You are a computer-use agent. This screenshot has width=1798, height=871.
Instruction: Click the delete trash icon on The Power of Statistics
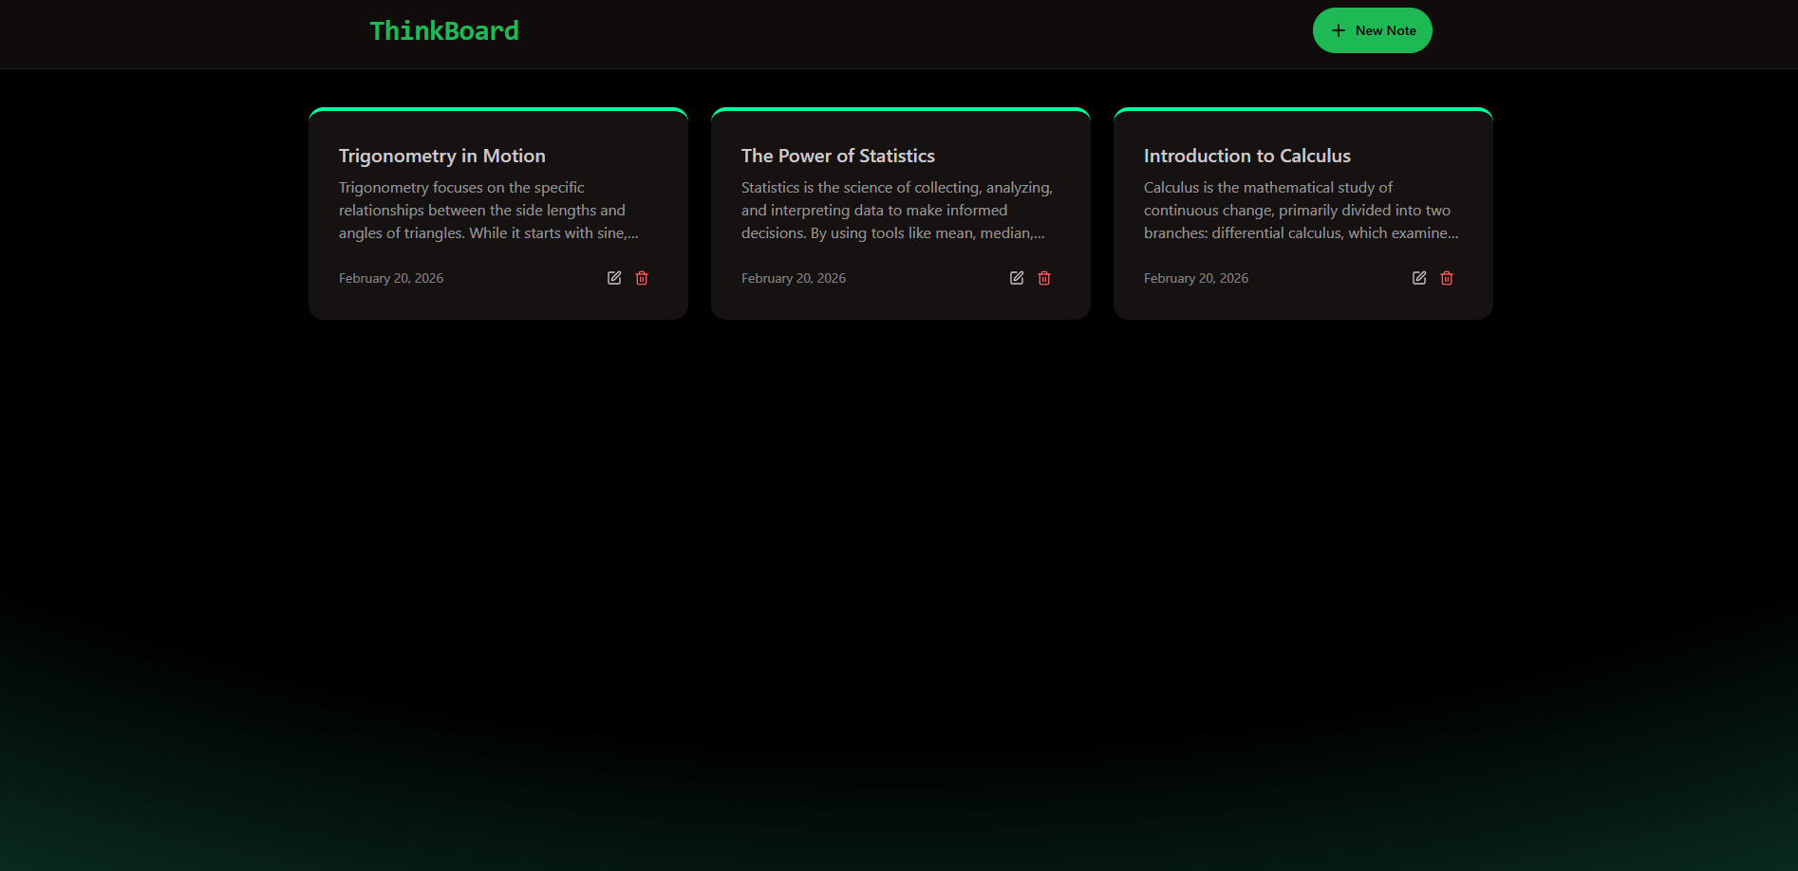[1044, 277]
